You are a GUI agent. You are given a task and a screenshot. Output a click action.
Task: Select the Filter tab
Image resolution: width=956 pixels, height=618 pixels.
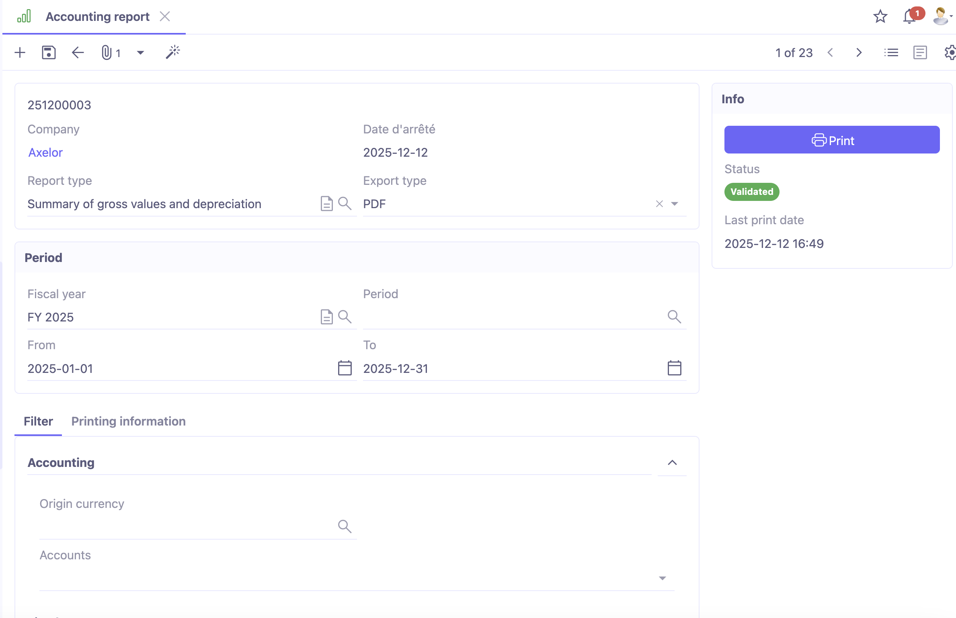(x=38, y=422)
